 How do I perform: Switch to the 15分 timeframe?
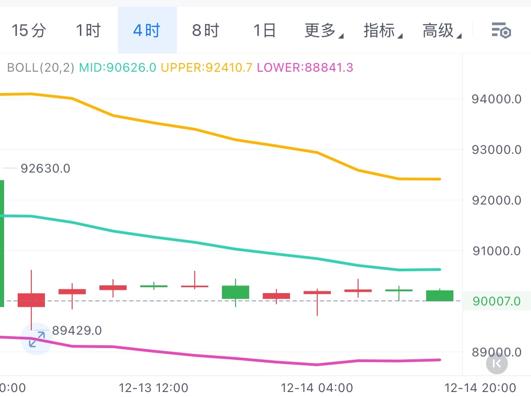coord(29,31)
